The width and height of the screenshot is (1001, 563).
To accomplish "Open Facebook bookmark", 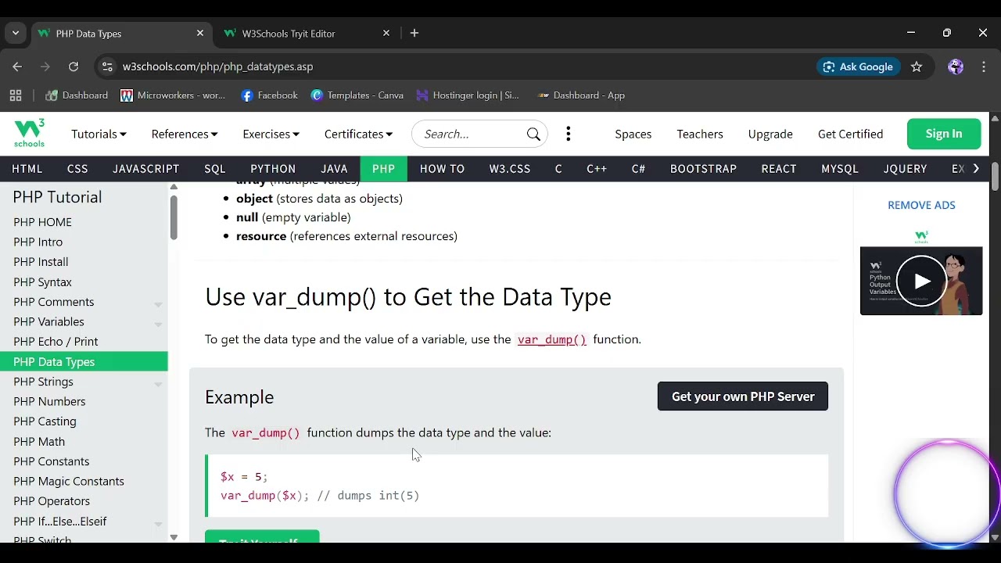I will (x=270, y=95).
